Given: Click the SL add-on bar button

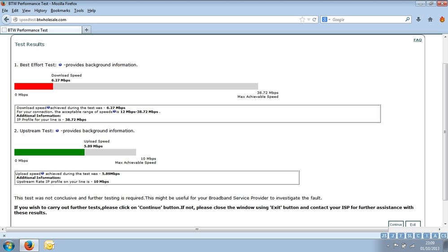Looking at the screenshot, I should pyautogui.click(x=410, y=236).
